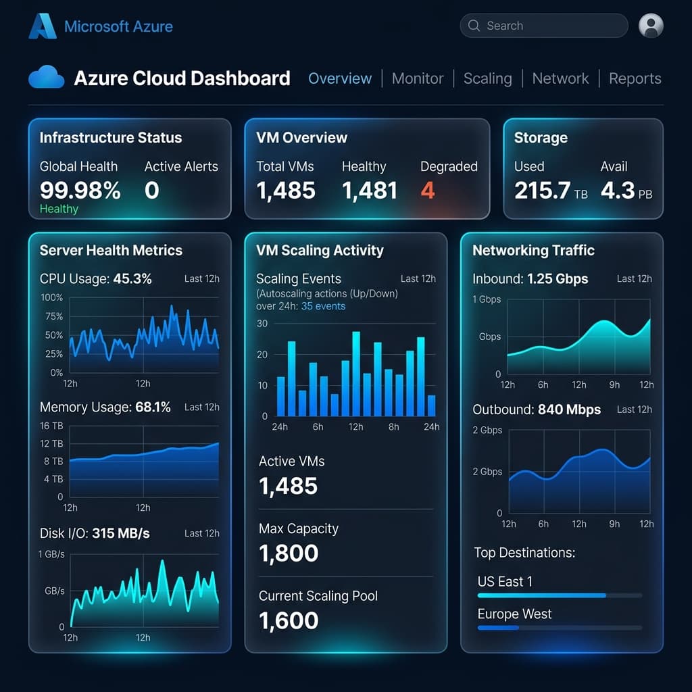Click the 35 events link
This screenshot has height=692, width=692.
[323, 306]
